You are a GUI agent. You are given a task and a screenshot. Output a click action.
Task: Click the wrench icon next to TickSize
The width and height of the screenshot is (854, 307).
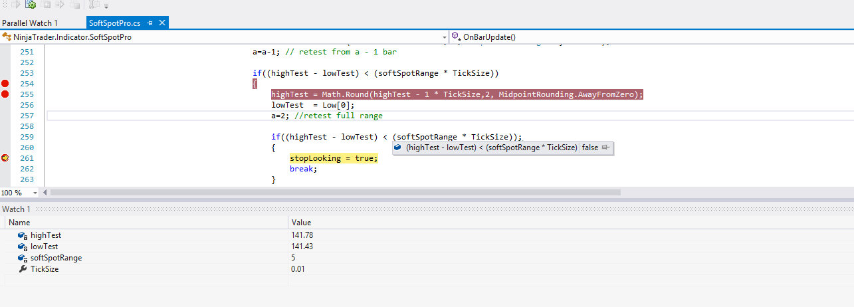pos(22,269)
